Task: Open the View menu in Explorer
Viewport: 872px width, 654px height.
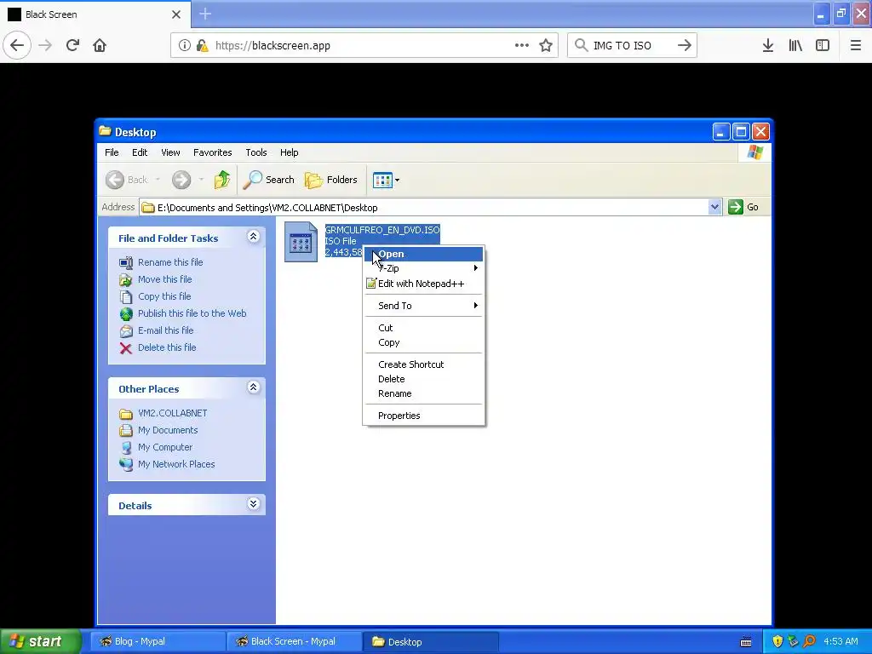Action: [x=170, y=152]
